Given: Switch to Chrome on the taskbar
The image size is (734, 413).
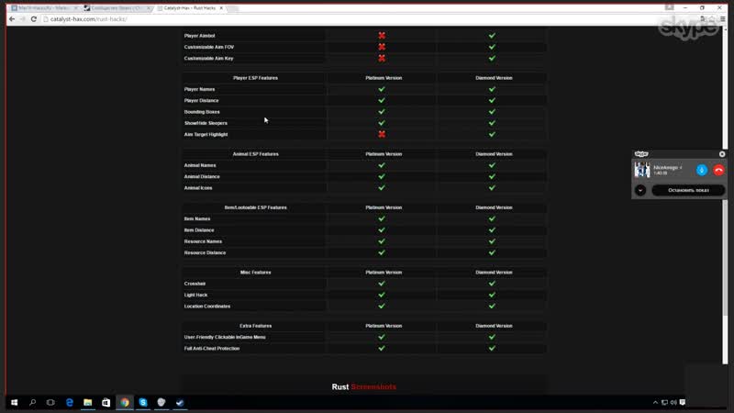Looking at the screenshot, I should coord(125,402).
